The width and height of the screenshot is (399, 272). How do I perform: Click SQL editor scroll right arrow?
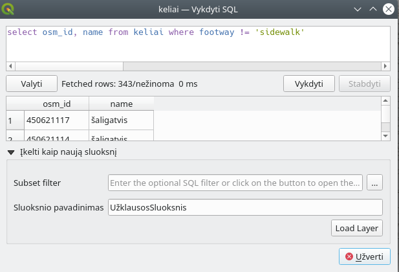pos(385,66)
